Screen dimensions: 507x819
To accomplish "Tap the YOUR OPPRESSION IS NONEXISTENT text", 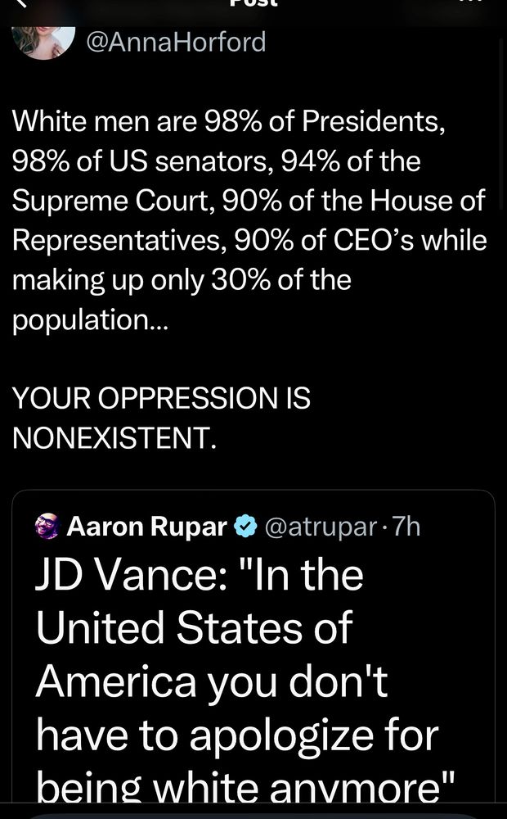I will 161,419.
